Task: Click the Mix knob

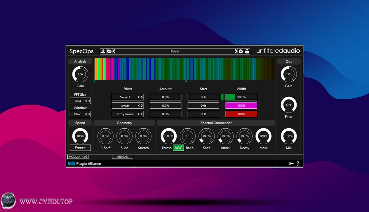Action: [289, 136]
